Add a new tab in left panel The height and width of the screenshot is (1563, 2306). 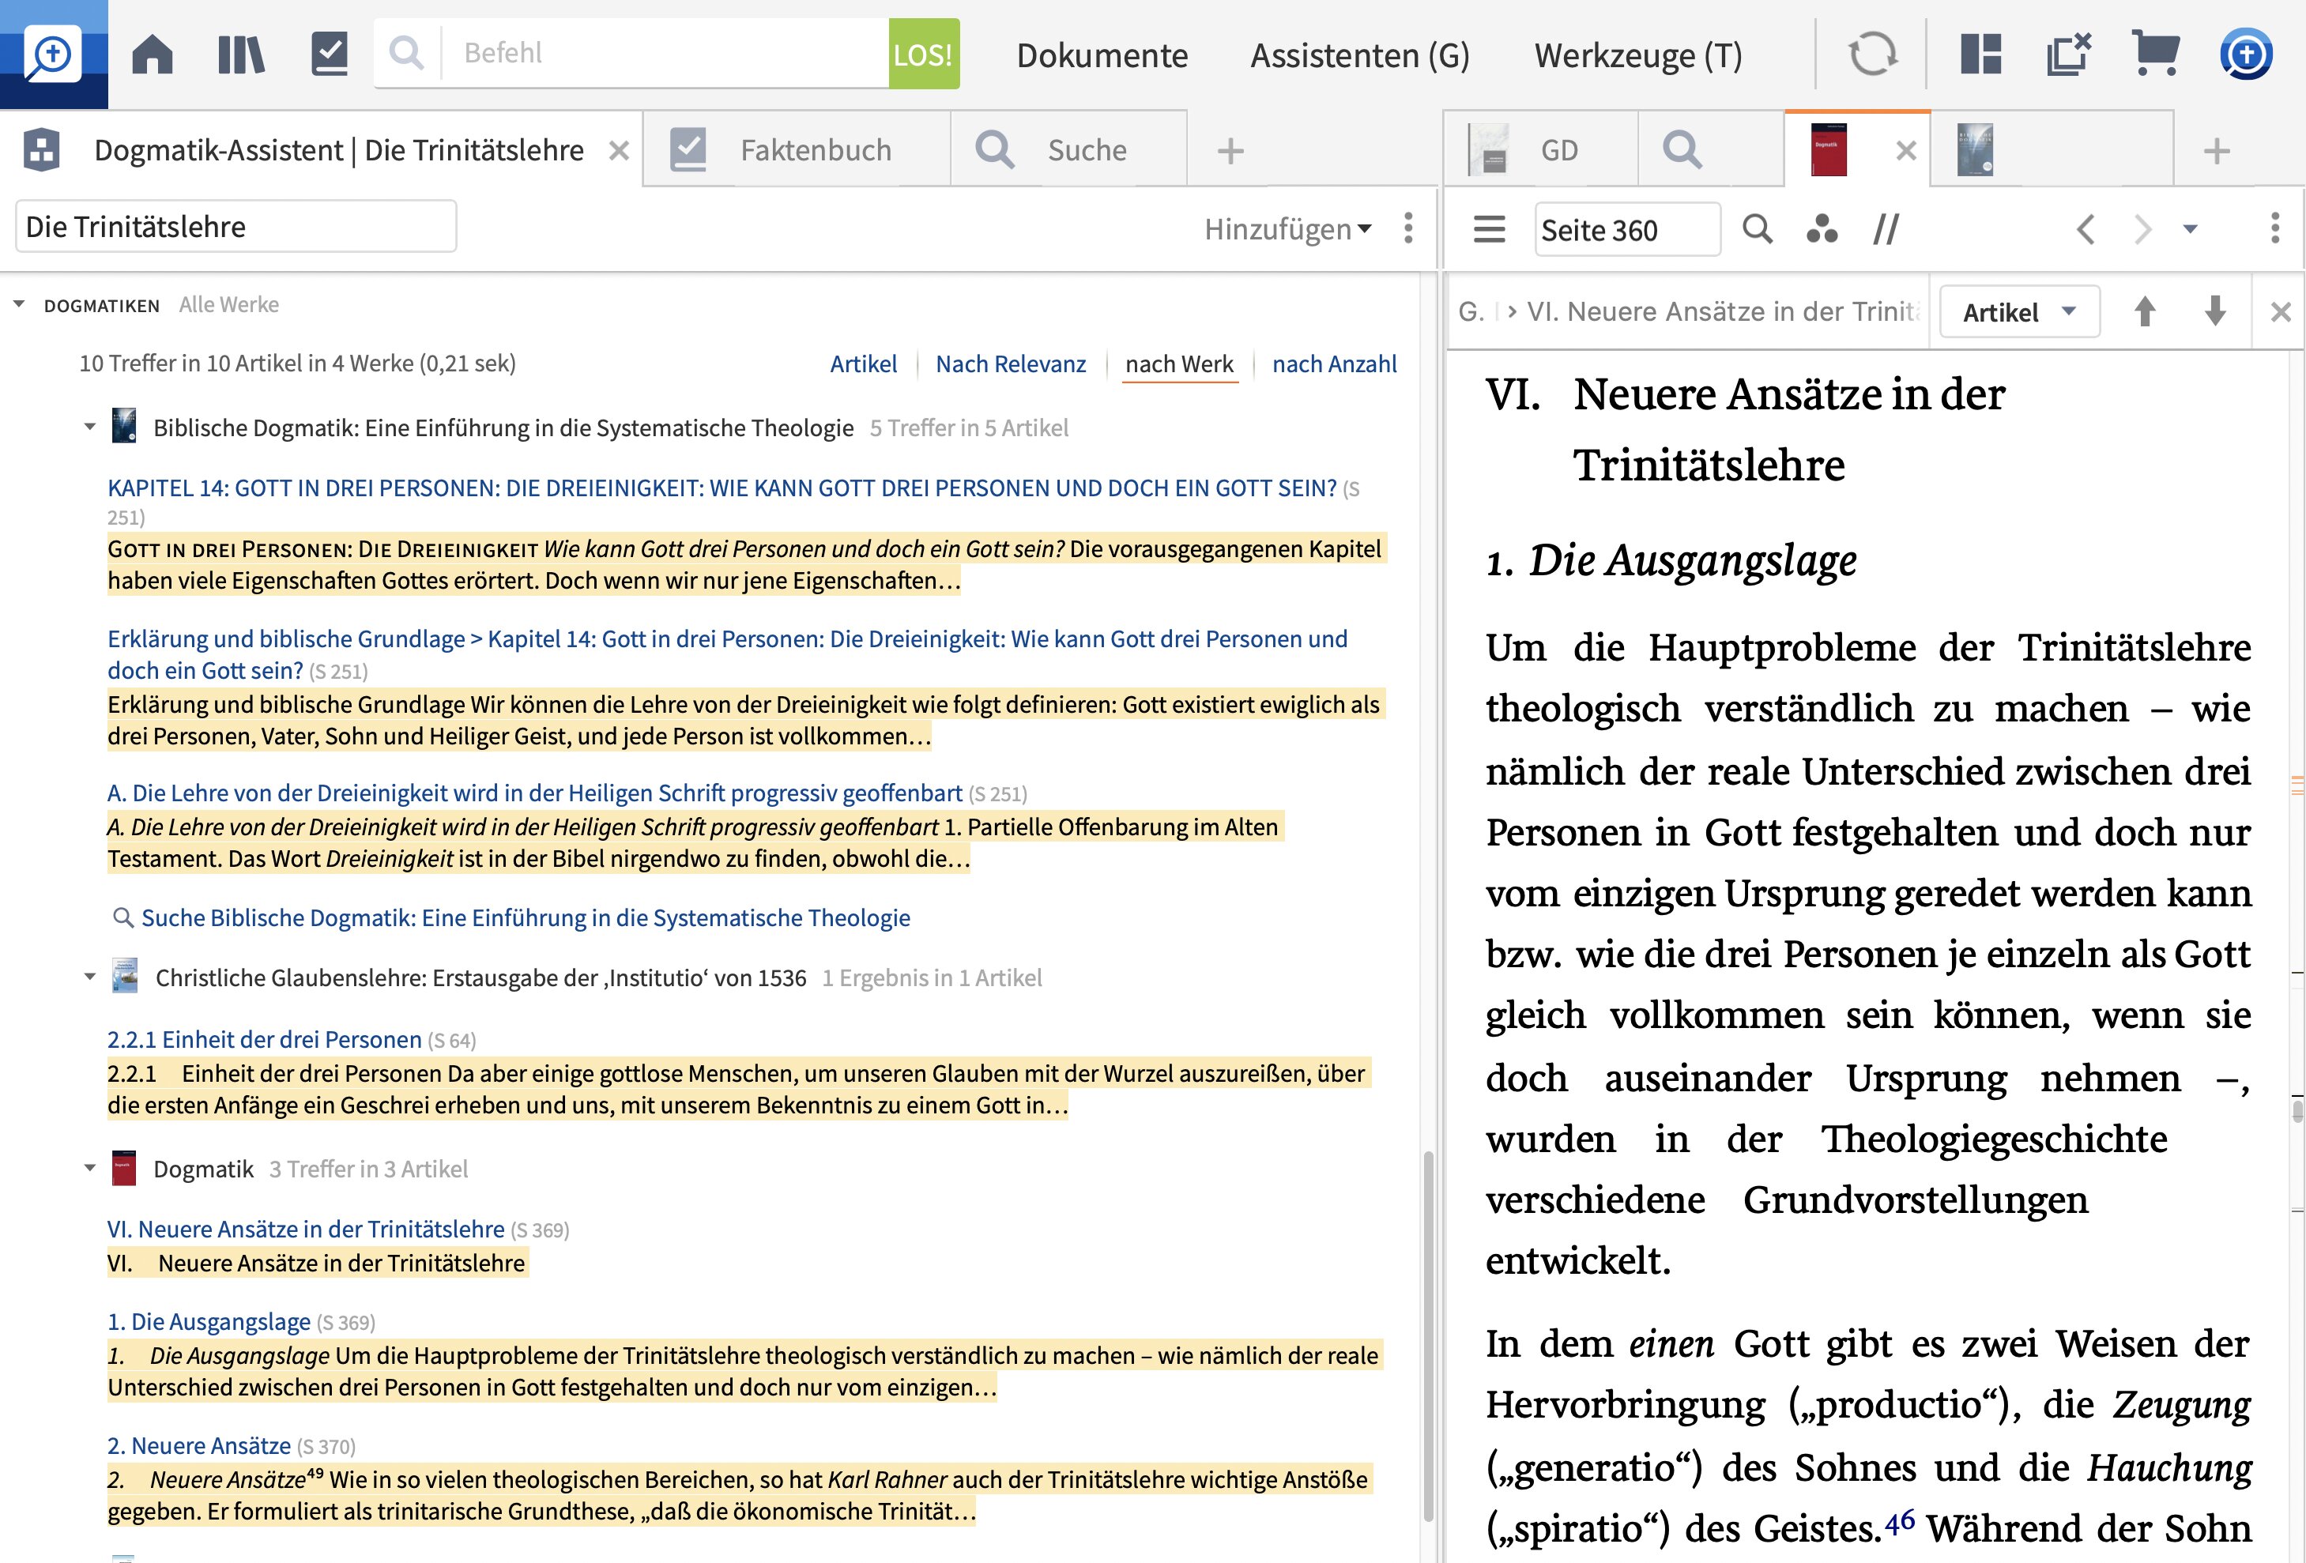[1230, 151]
